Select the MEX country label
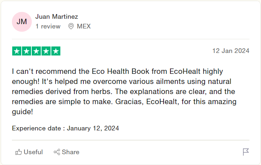Viewport: 261px width, 165px height. tap(84, 26)
